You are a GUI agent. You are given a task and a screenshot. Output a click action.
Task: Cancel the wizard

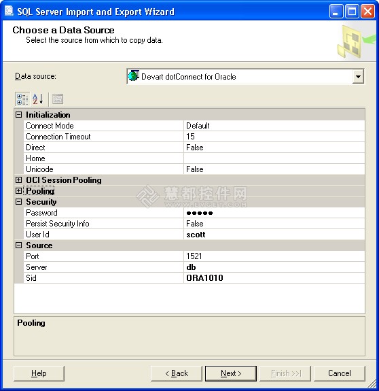click(340, 373)
